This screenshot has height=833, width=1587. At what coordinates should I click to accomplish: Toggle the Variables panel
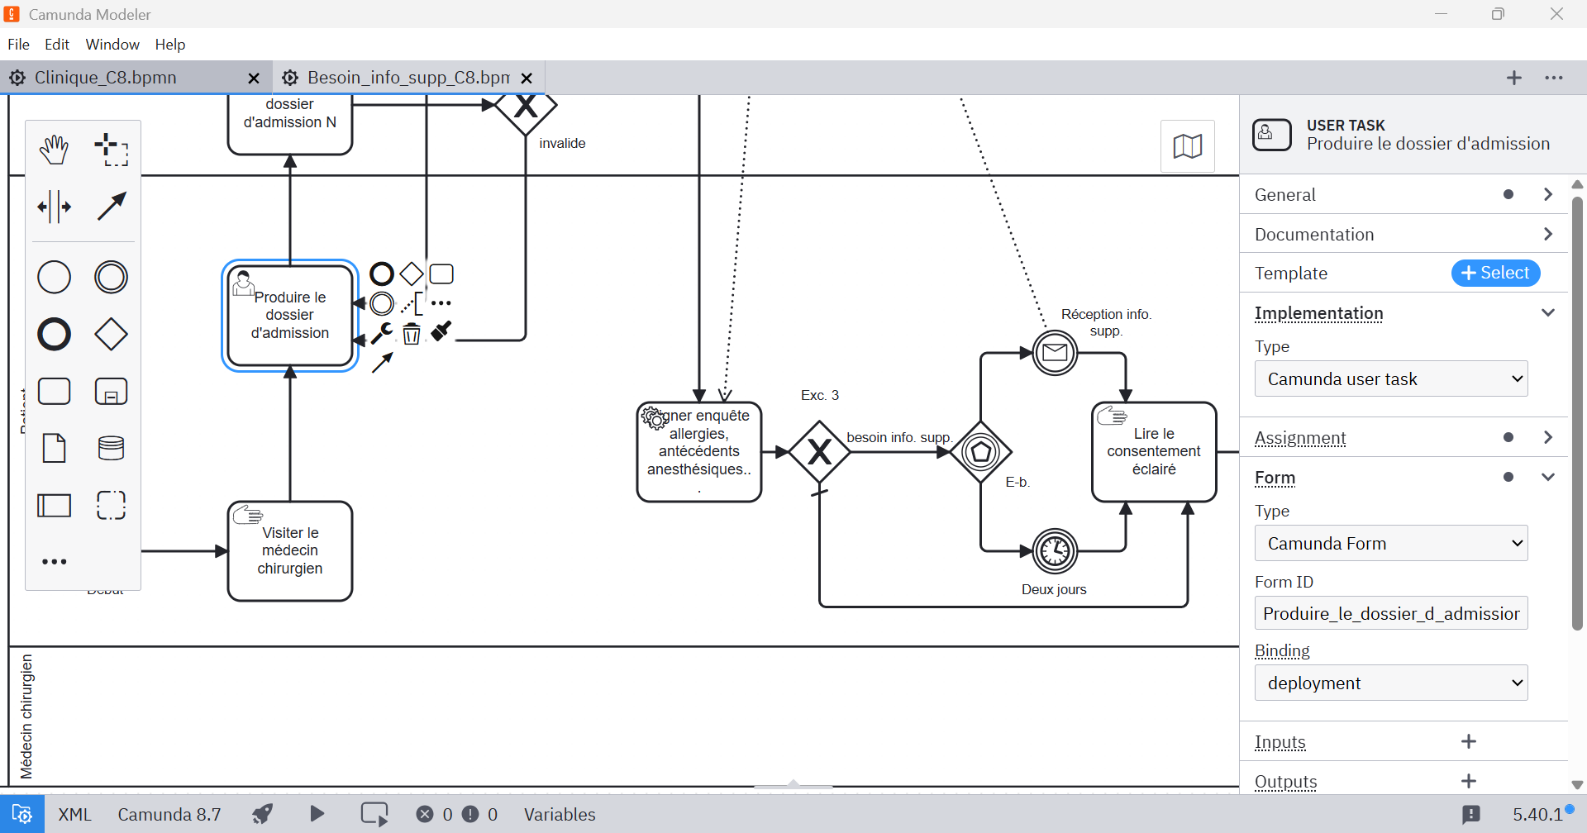(560, 814)
